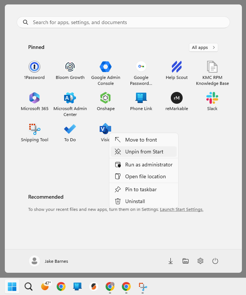Image resolution: width=246 pixels, height=295 pixels.
Task: Expand the All apps list
Action: click(203, 47)
